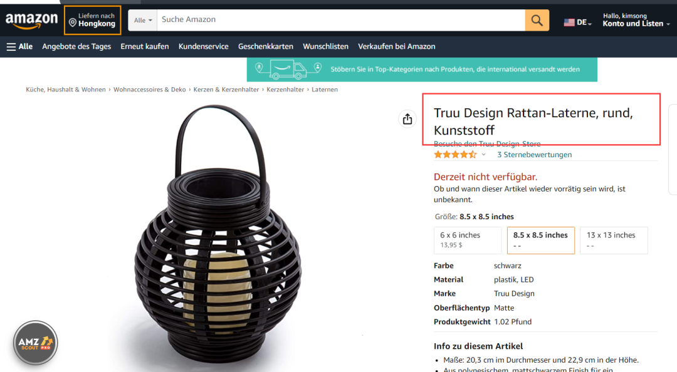
Task: Click the orange search magnifier button
Action: (x=537, y=20)
